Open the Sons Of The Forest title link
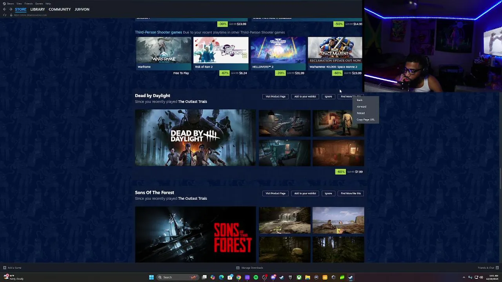Viewport: 502px width, 282px height. point(155,193)
